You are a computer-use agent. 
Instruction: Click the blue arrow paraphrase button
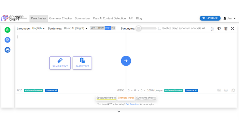(x=126, y=61)
